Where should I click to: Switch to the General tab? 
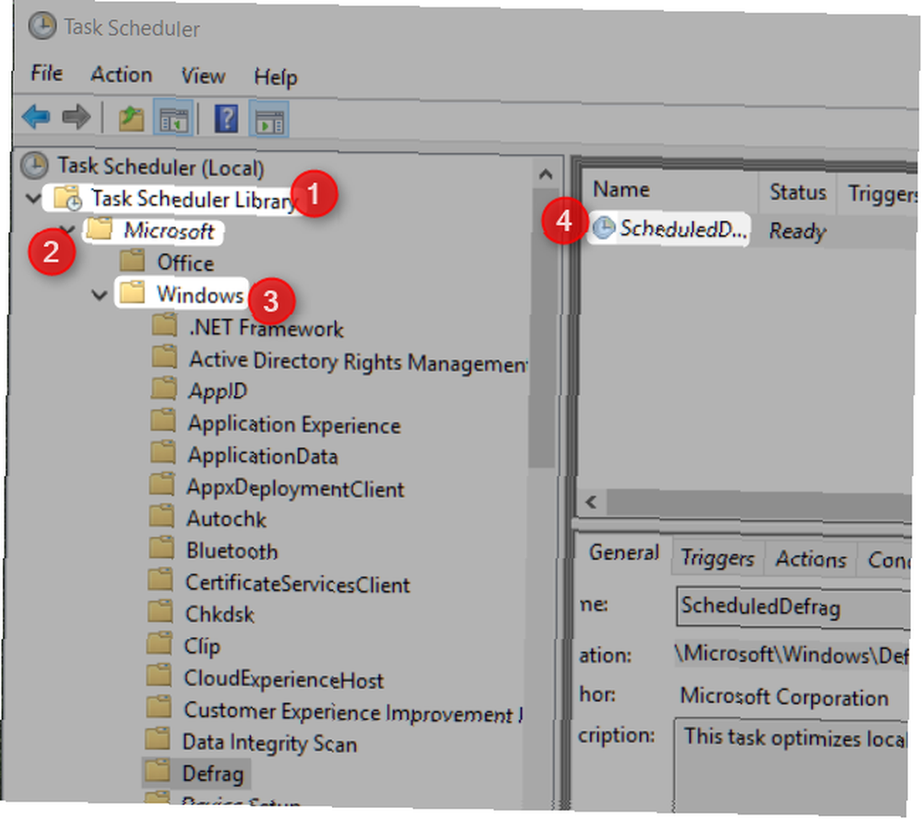[623, 553]
